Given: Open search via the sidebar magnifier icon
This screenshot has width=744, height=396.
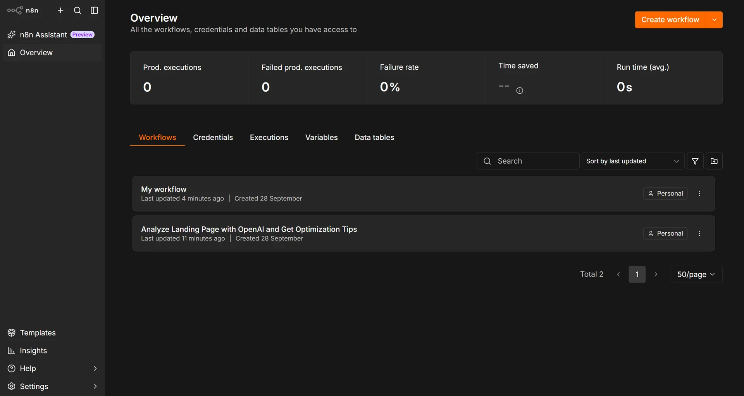Looking at the screenshot, I should [x=77, y=10].
